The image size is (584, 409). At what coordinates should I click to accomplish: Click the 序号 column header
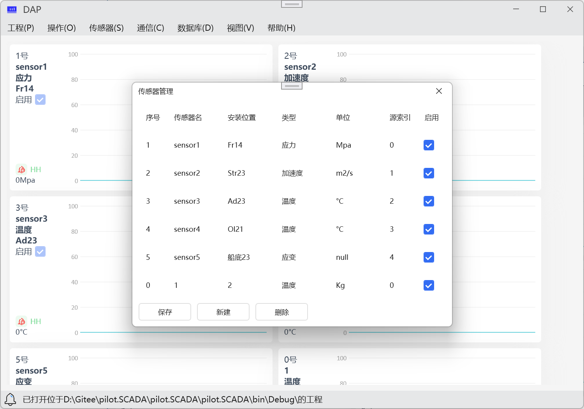tap(153, 118)
